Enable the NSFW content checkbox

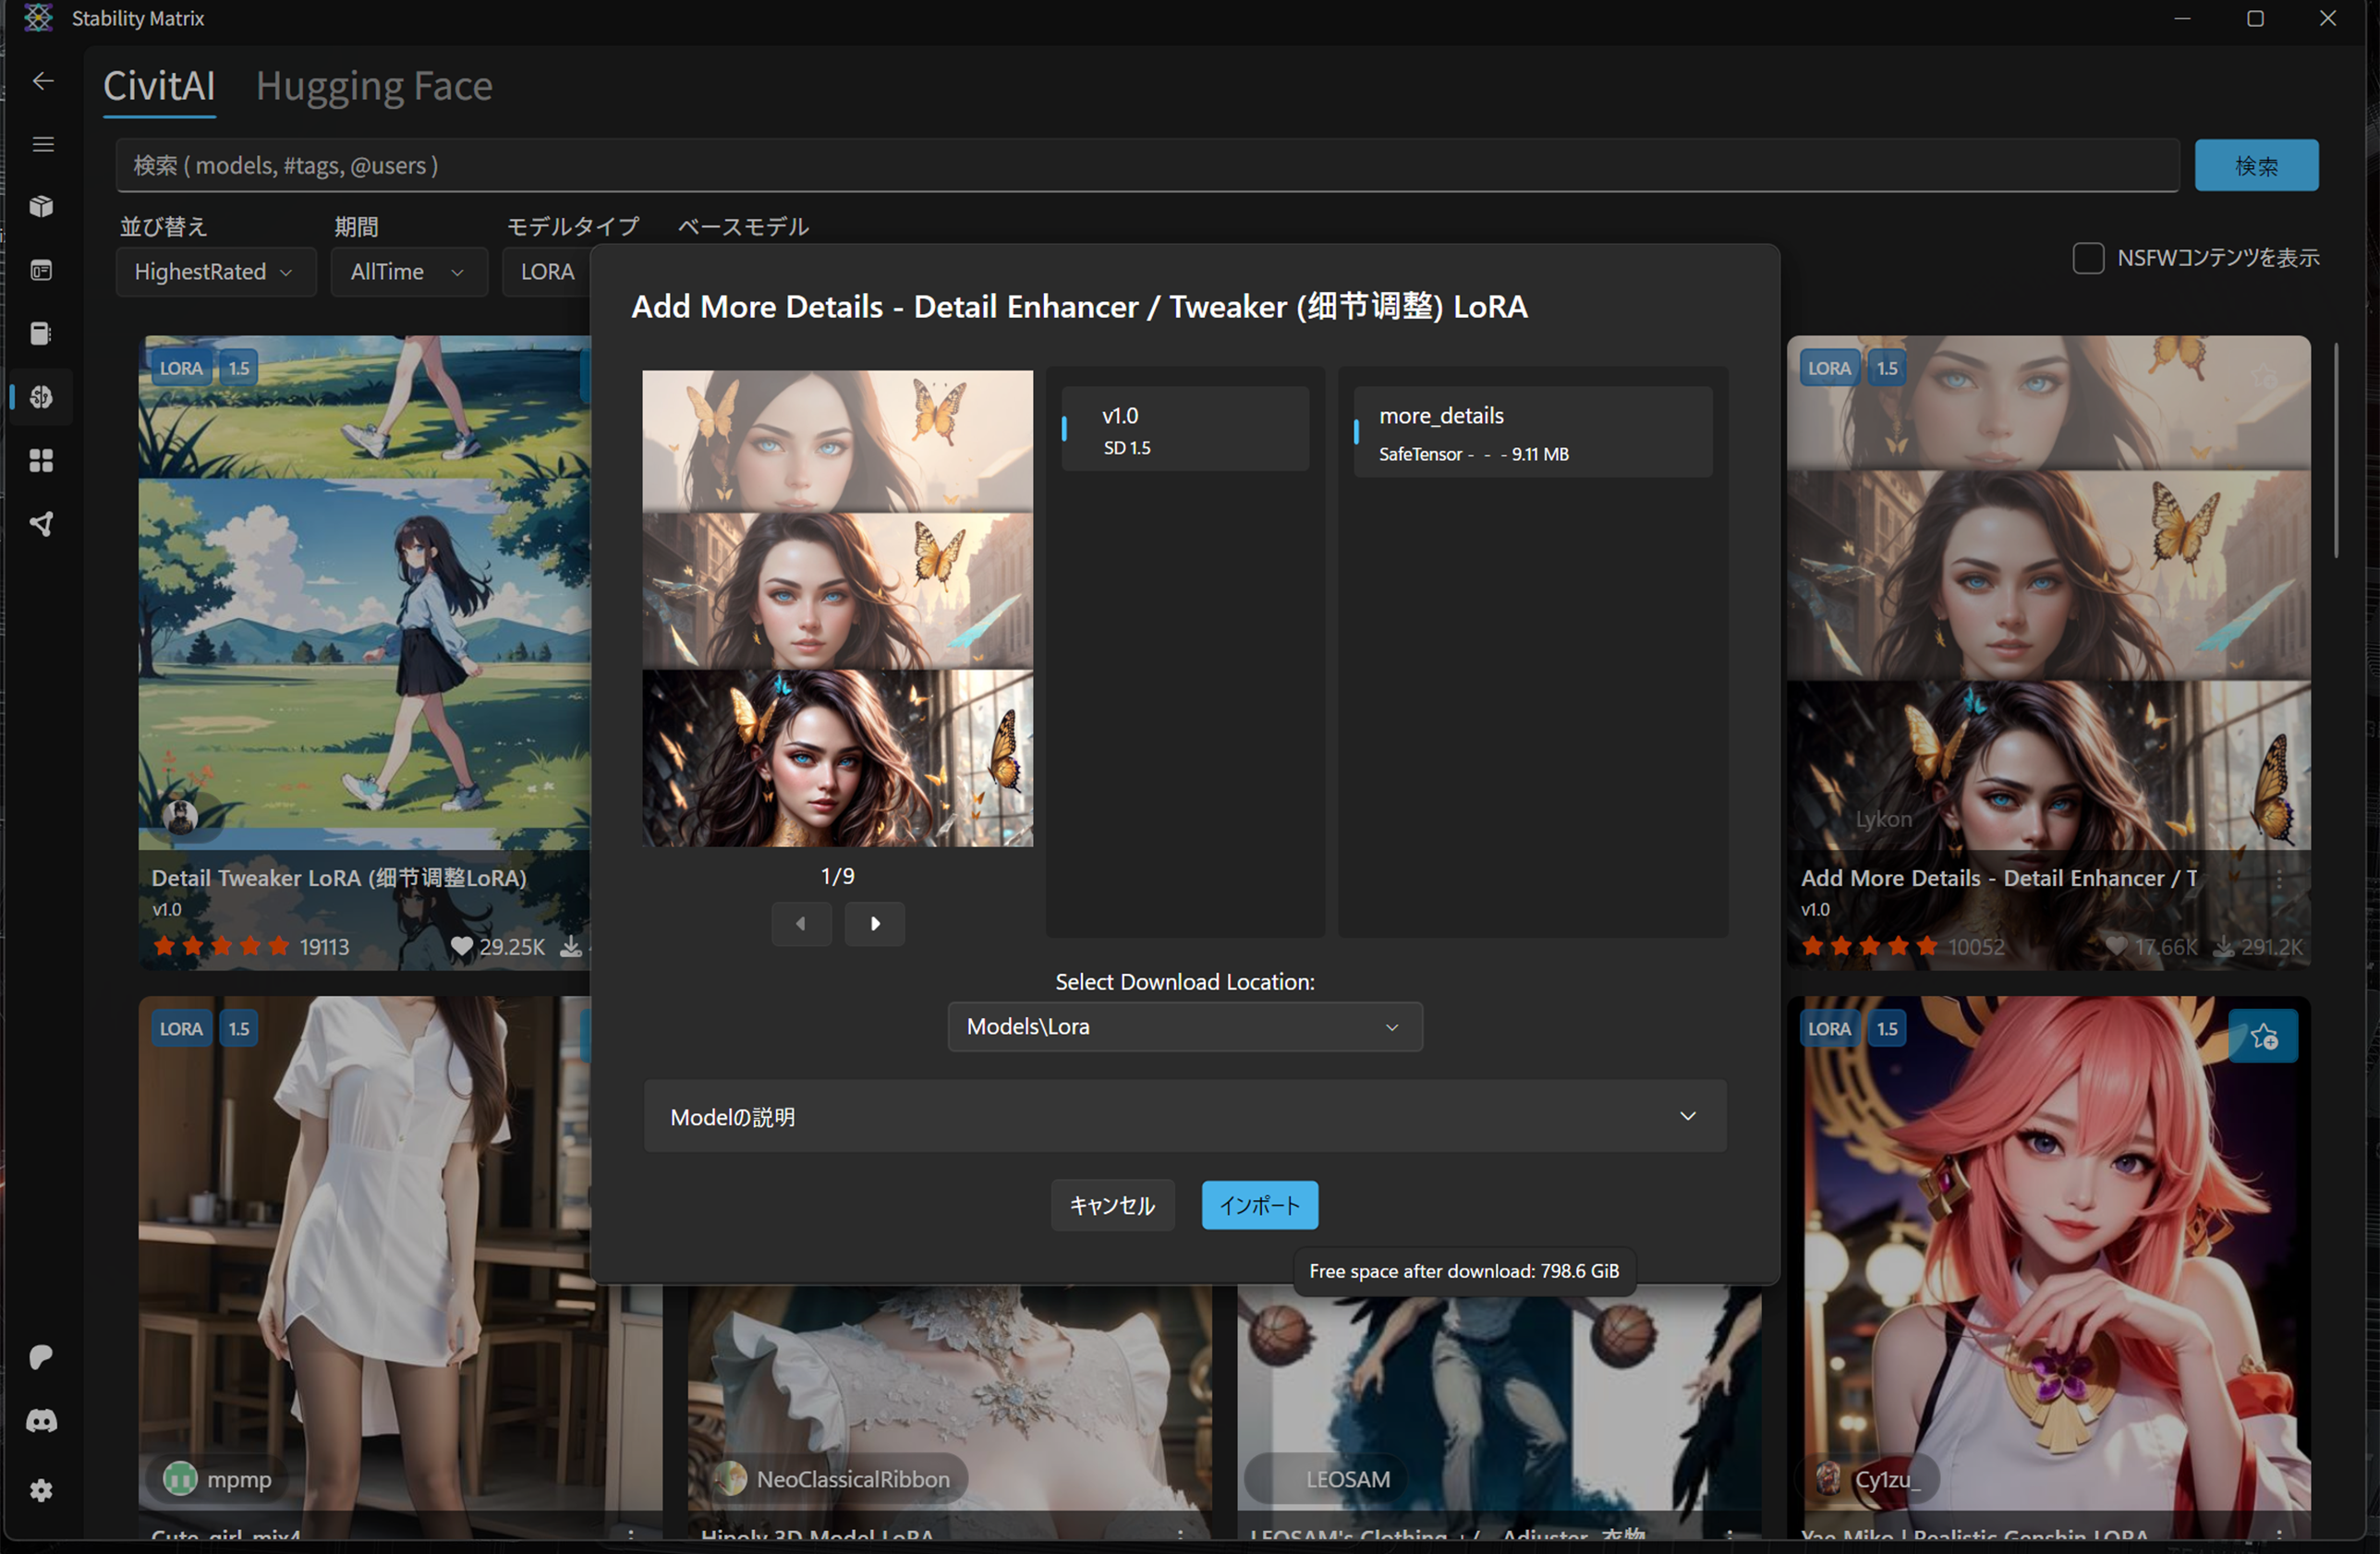point(2088,258)
